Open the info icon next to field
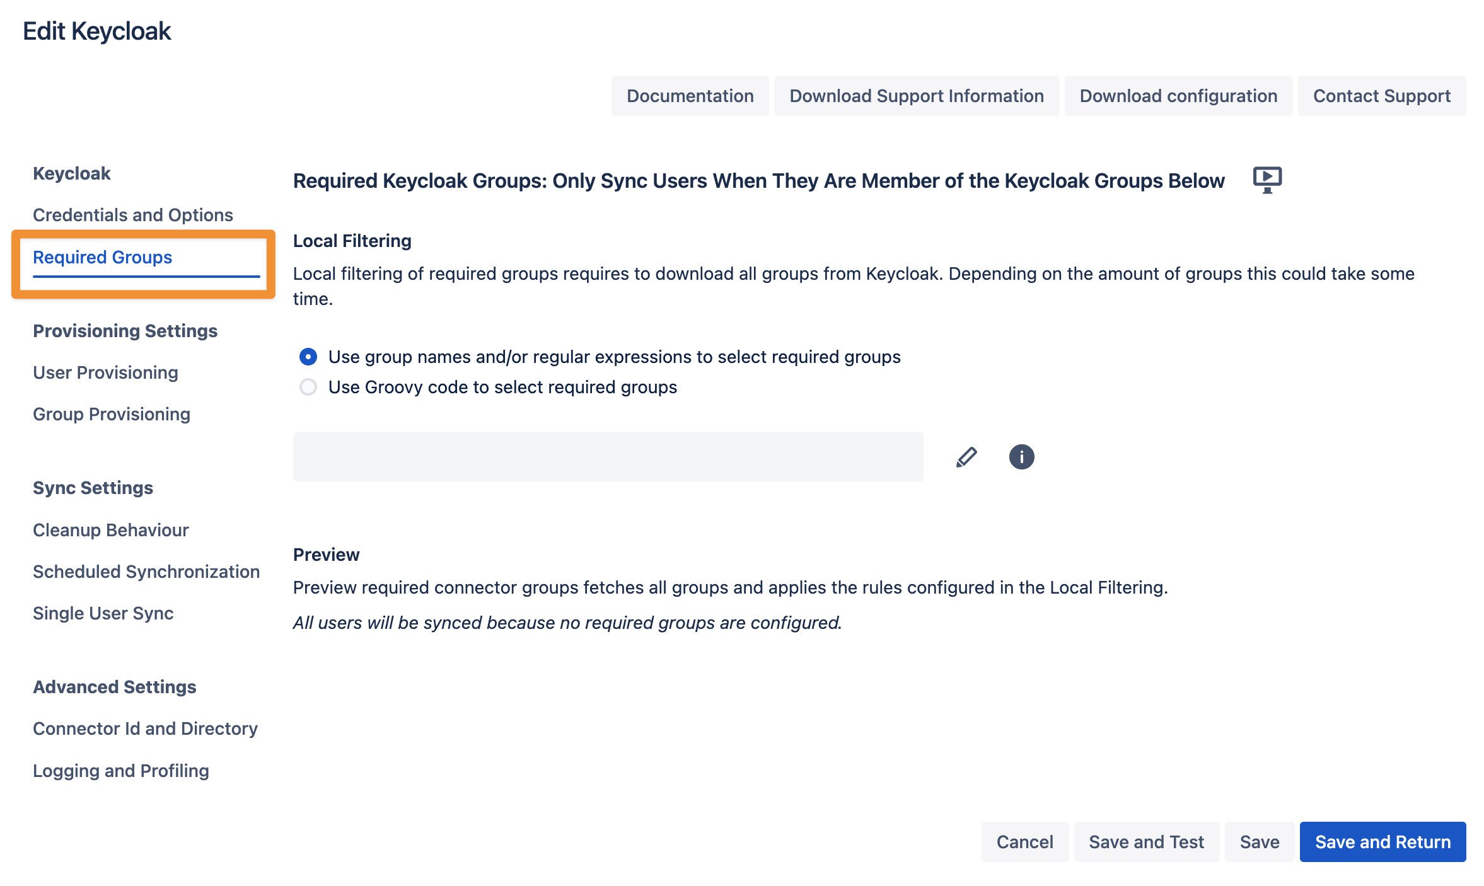This screenshot has width=1484, height=886. [x=1021, y=457]
